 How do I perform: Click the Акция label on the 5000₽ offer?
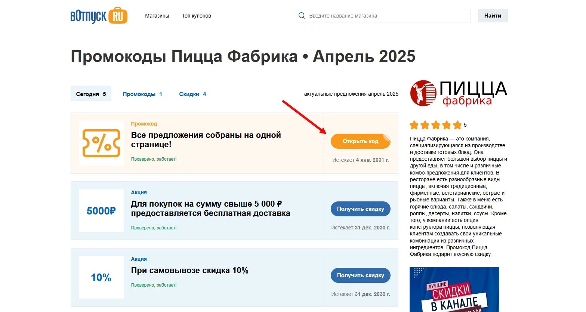tap(139, 192)
